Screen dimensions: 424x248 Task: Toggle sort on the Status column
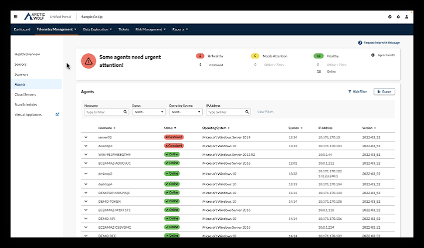(x=170, y=128)
